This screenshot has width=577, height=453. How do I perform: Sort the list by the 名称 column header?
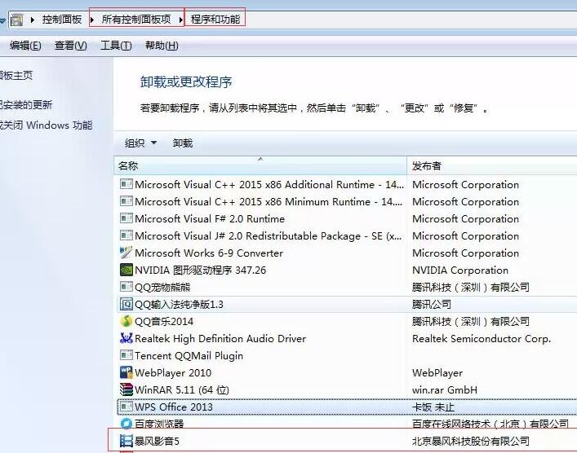(260, 165)
